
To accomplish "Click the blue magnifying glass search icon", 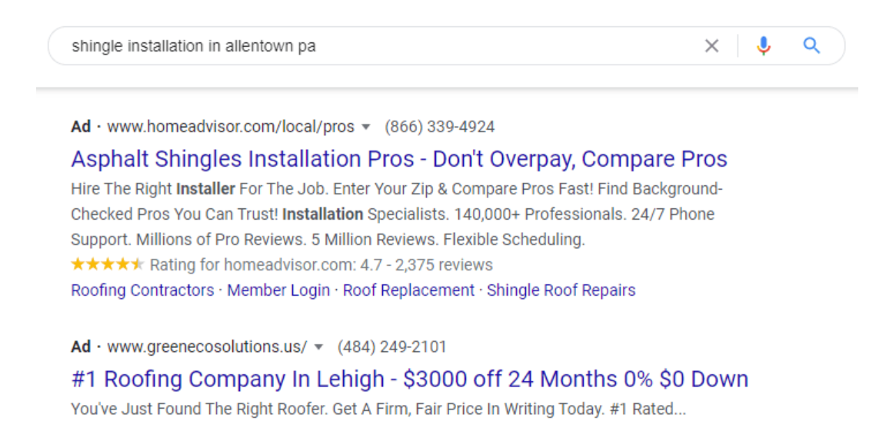I will point(811,46).
